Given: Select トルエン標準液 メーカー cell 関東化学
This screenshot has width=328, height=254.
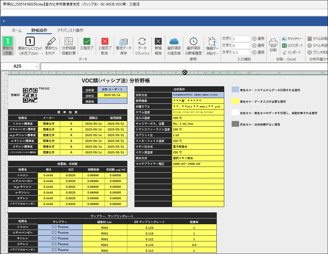Looking at the screenshot, I should 49,124.
